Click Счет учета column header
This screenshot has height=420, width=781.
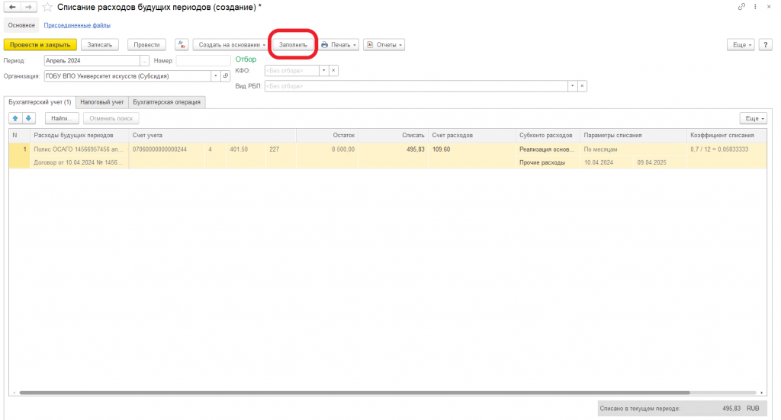pyautogui.click(x=212, y=136)
